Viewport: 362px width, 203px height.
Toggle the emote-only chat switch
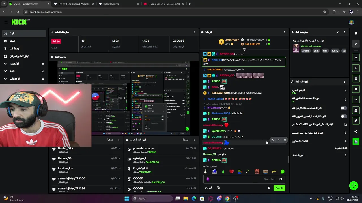344,116
